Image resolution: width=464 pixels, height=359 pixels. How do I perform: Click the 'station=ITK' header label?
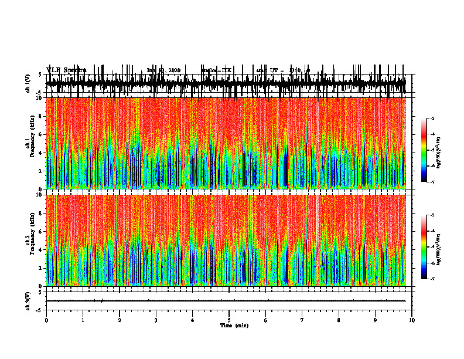coord(216,70)
